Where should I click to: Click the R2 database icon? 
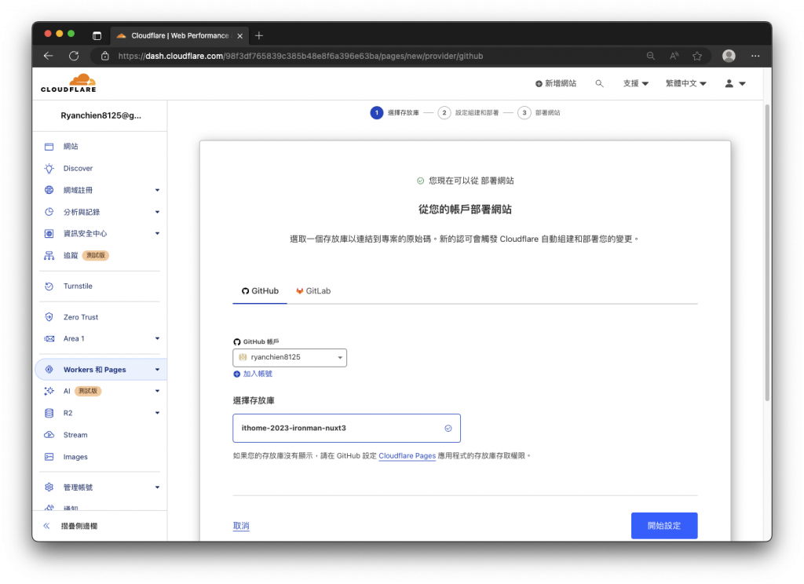[49, 413]
